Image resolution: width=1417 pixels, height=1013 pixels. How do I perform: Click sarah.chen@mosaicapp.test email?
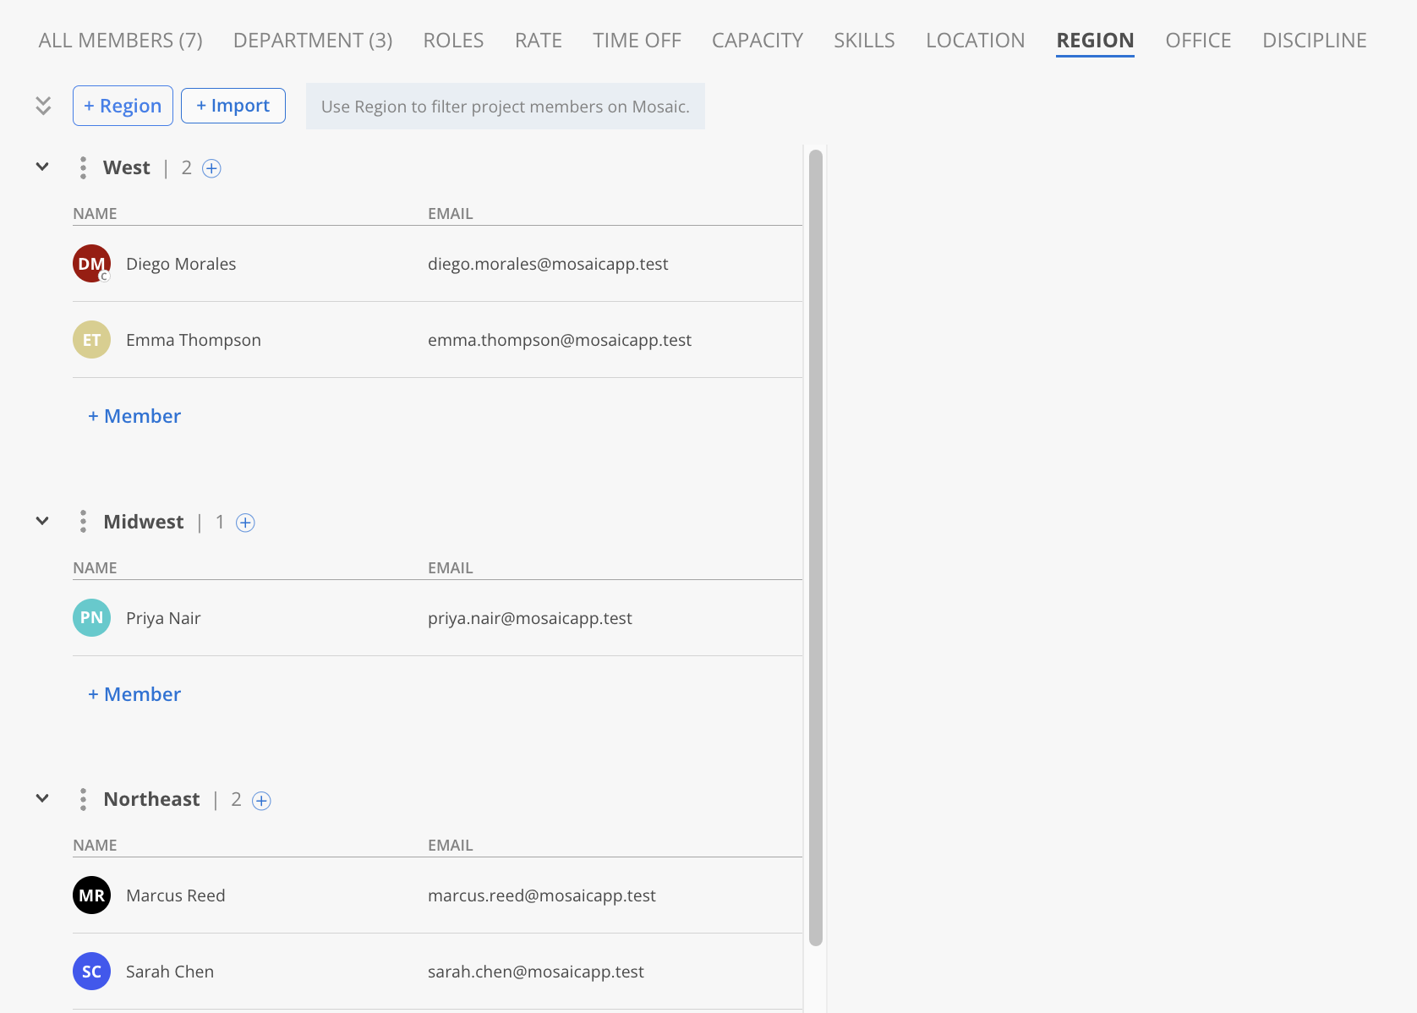coord(536,972)
